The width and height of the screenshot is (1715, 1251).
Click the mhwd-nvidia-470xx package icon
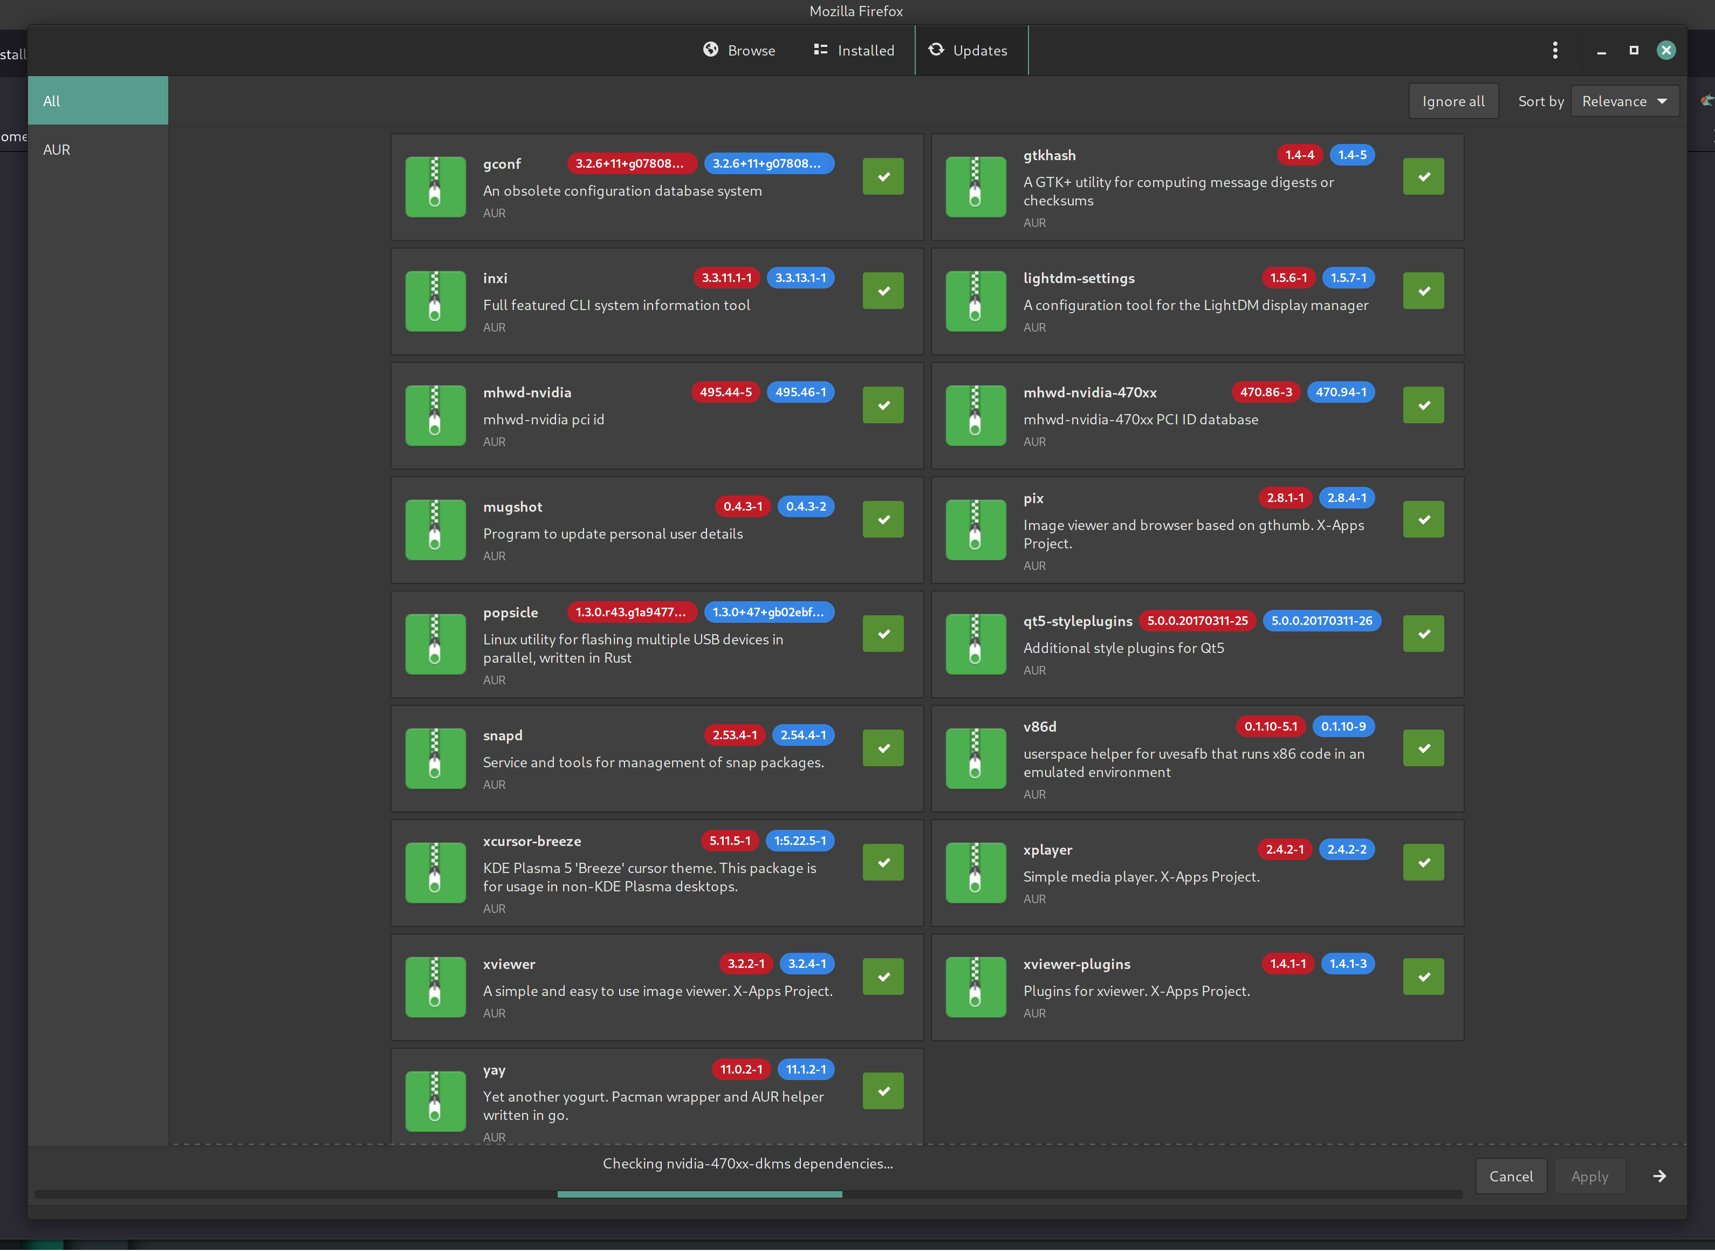pos(976,415)
